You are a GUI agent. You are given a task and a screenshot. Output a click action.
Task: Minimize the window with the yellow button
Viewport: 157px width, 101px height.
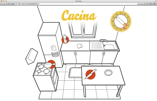(4, 1)
